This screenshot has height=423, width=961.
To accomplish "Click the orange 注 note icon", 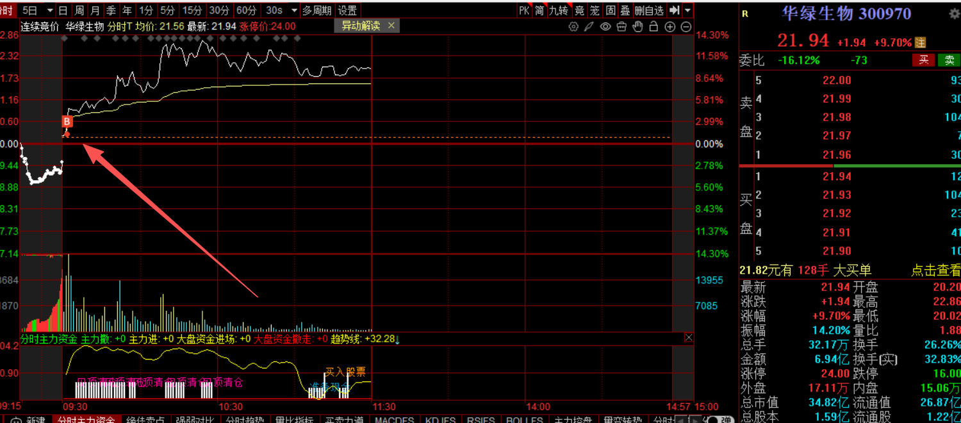I will point(921,42).
